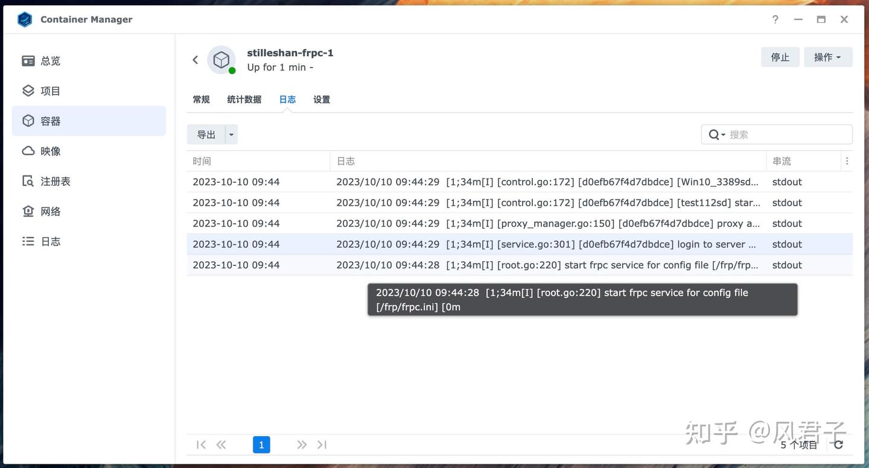Screen dimensions: 869x468
Task: Select the root.go:220 start frpc service row
Action: (x=520, y=265)
